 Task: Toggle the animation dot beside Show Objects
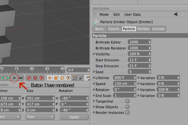pos(94,107)
